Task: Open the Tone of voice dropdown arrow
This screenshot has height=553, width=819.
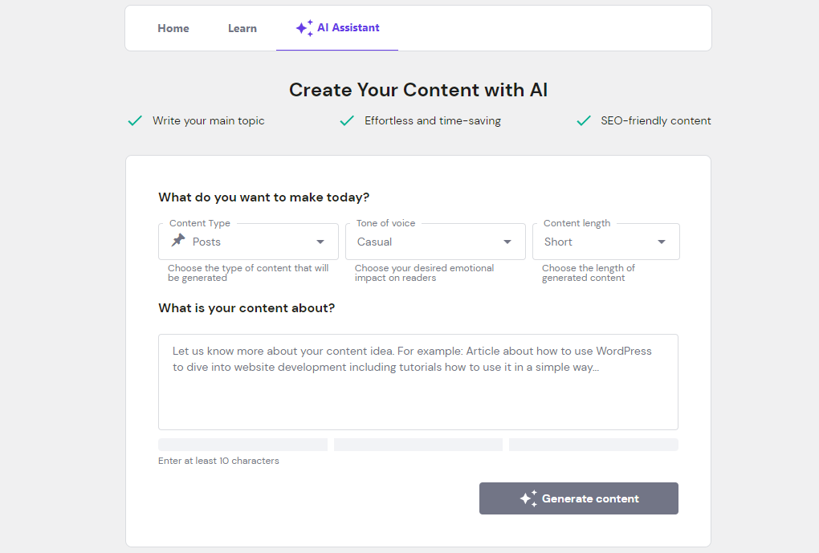Action: tap(507, 242)
